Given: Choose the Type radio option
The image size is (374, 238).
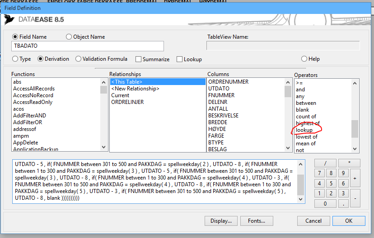Looking at the screenshot, I should [15, 59].
